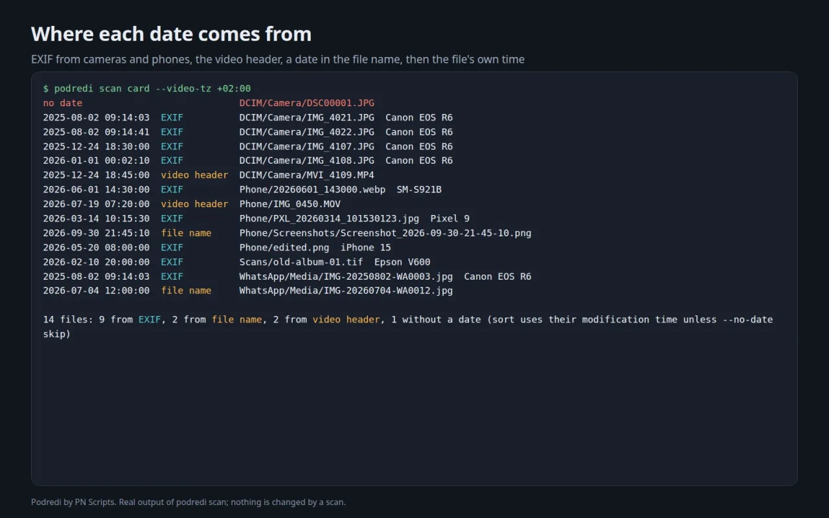The image size is (829, 518).
Task: Click the file path WhatsApp/Media/IMG-20260704-WA0012.jpg
Action: pyautogui.click(x=346, y=291)
